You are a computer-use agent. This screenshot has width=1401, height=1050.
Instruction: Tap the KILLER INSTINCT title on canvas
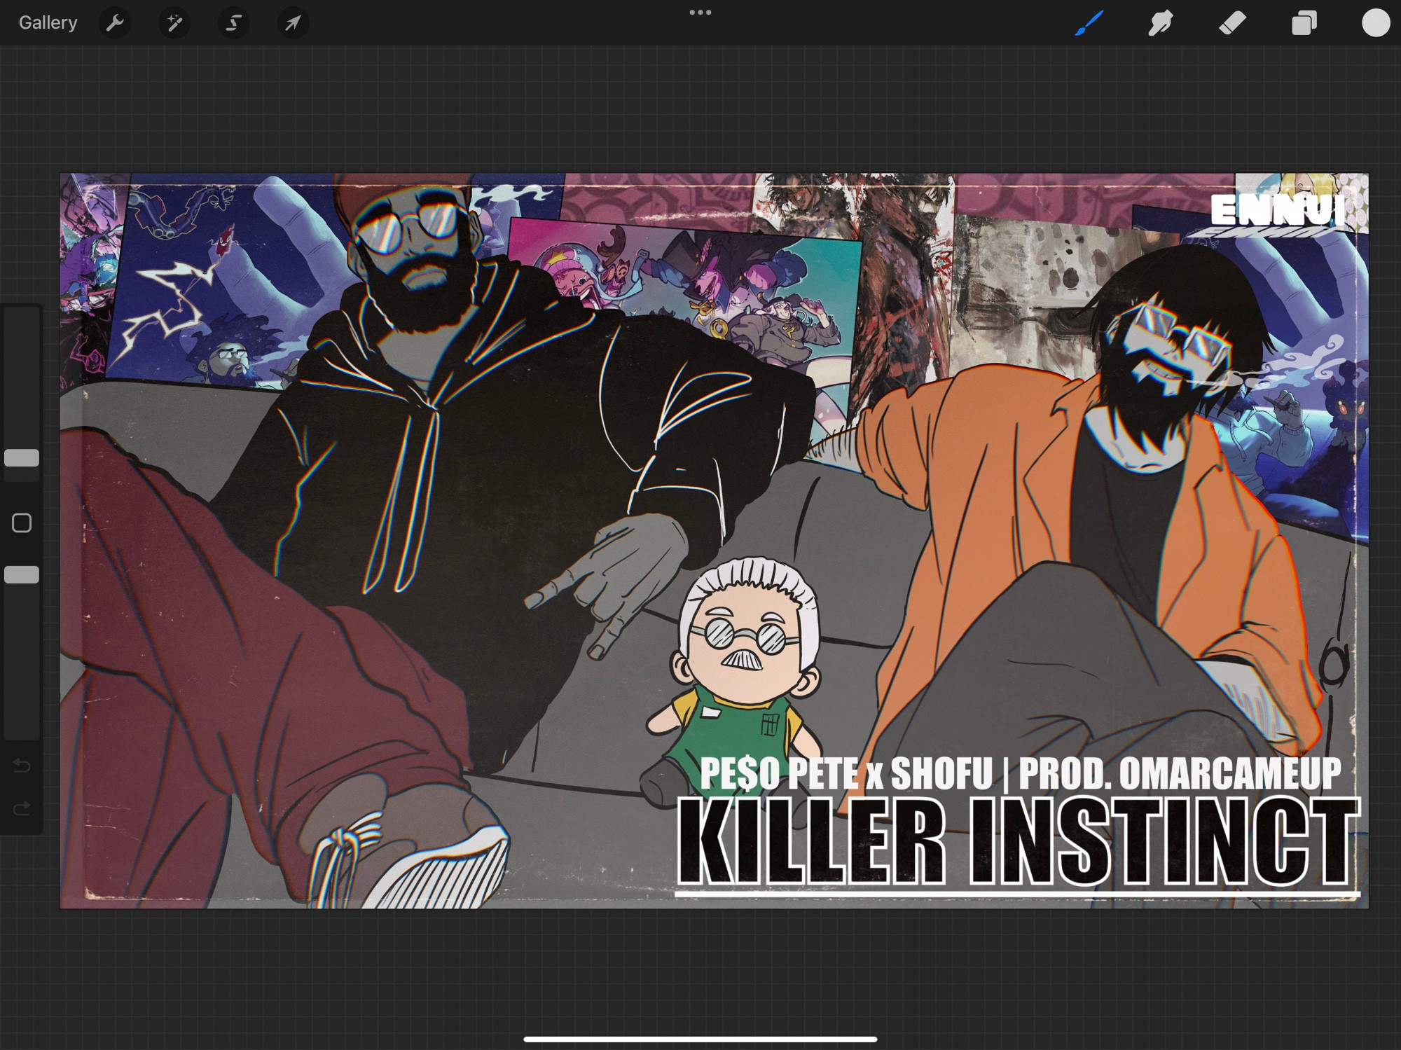coord(1018,842)
